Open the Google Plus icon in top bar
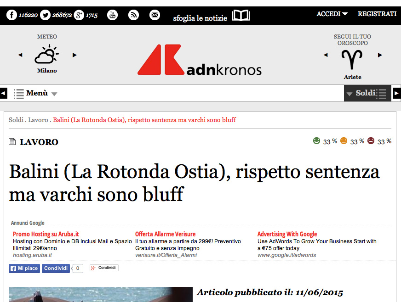Viewport: 401px width, 302px height. click(79, 15)
